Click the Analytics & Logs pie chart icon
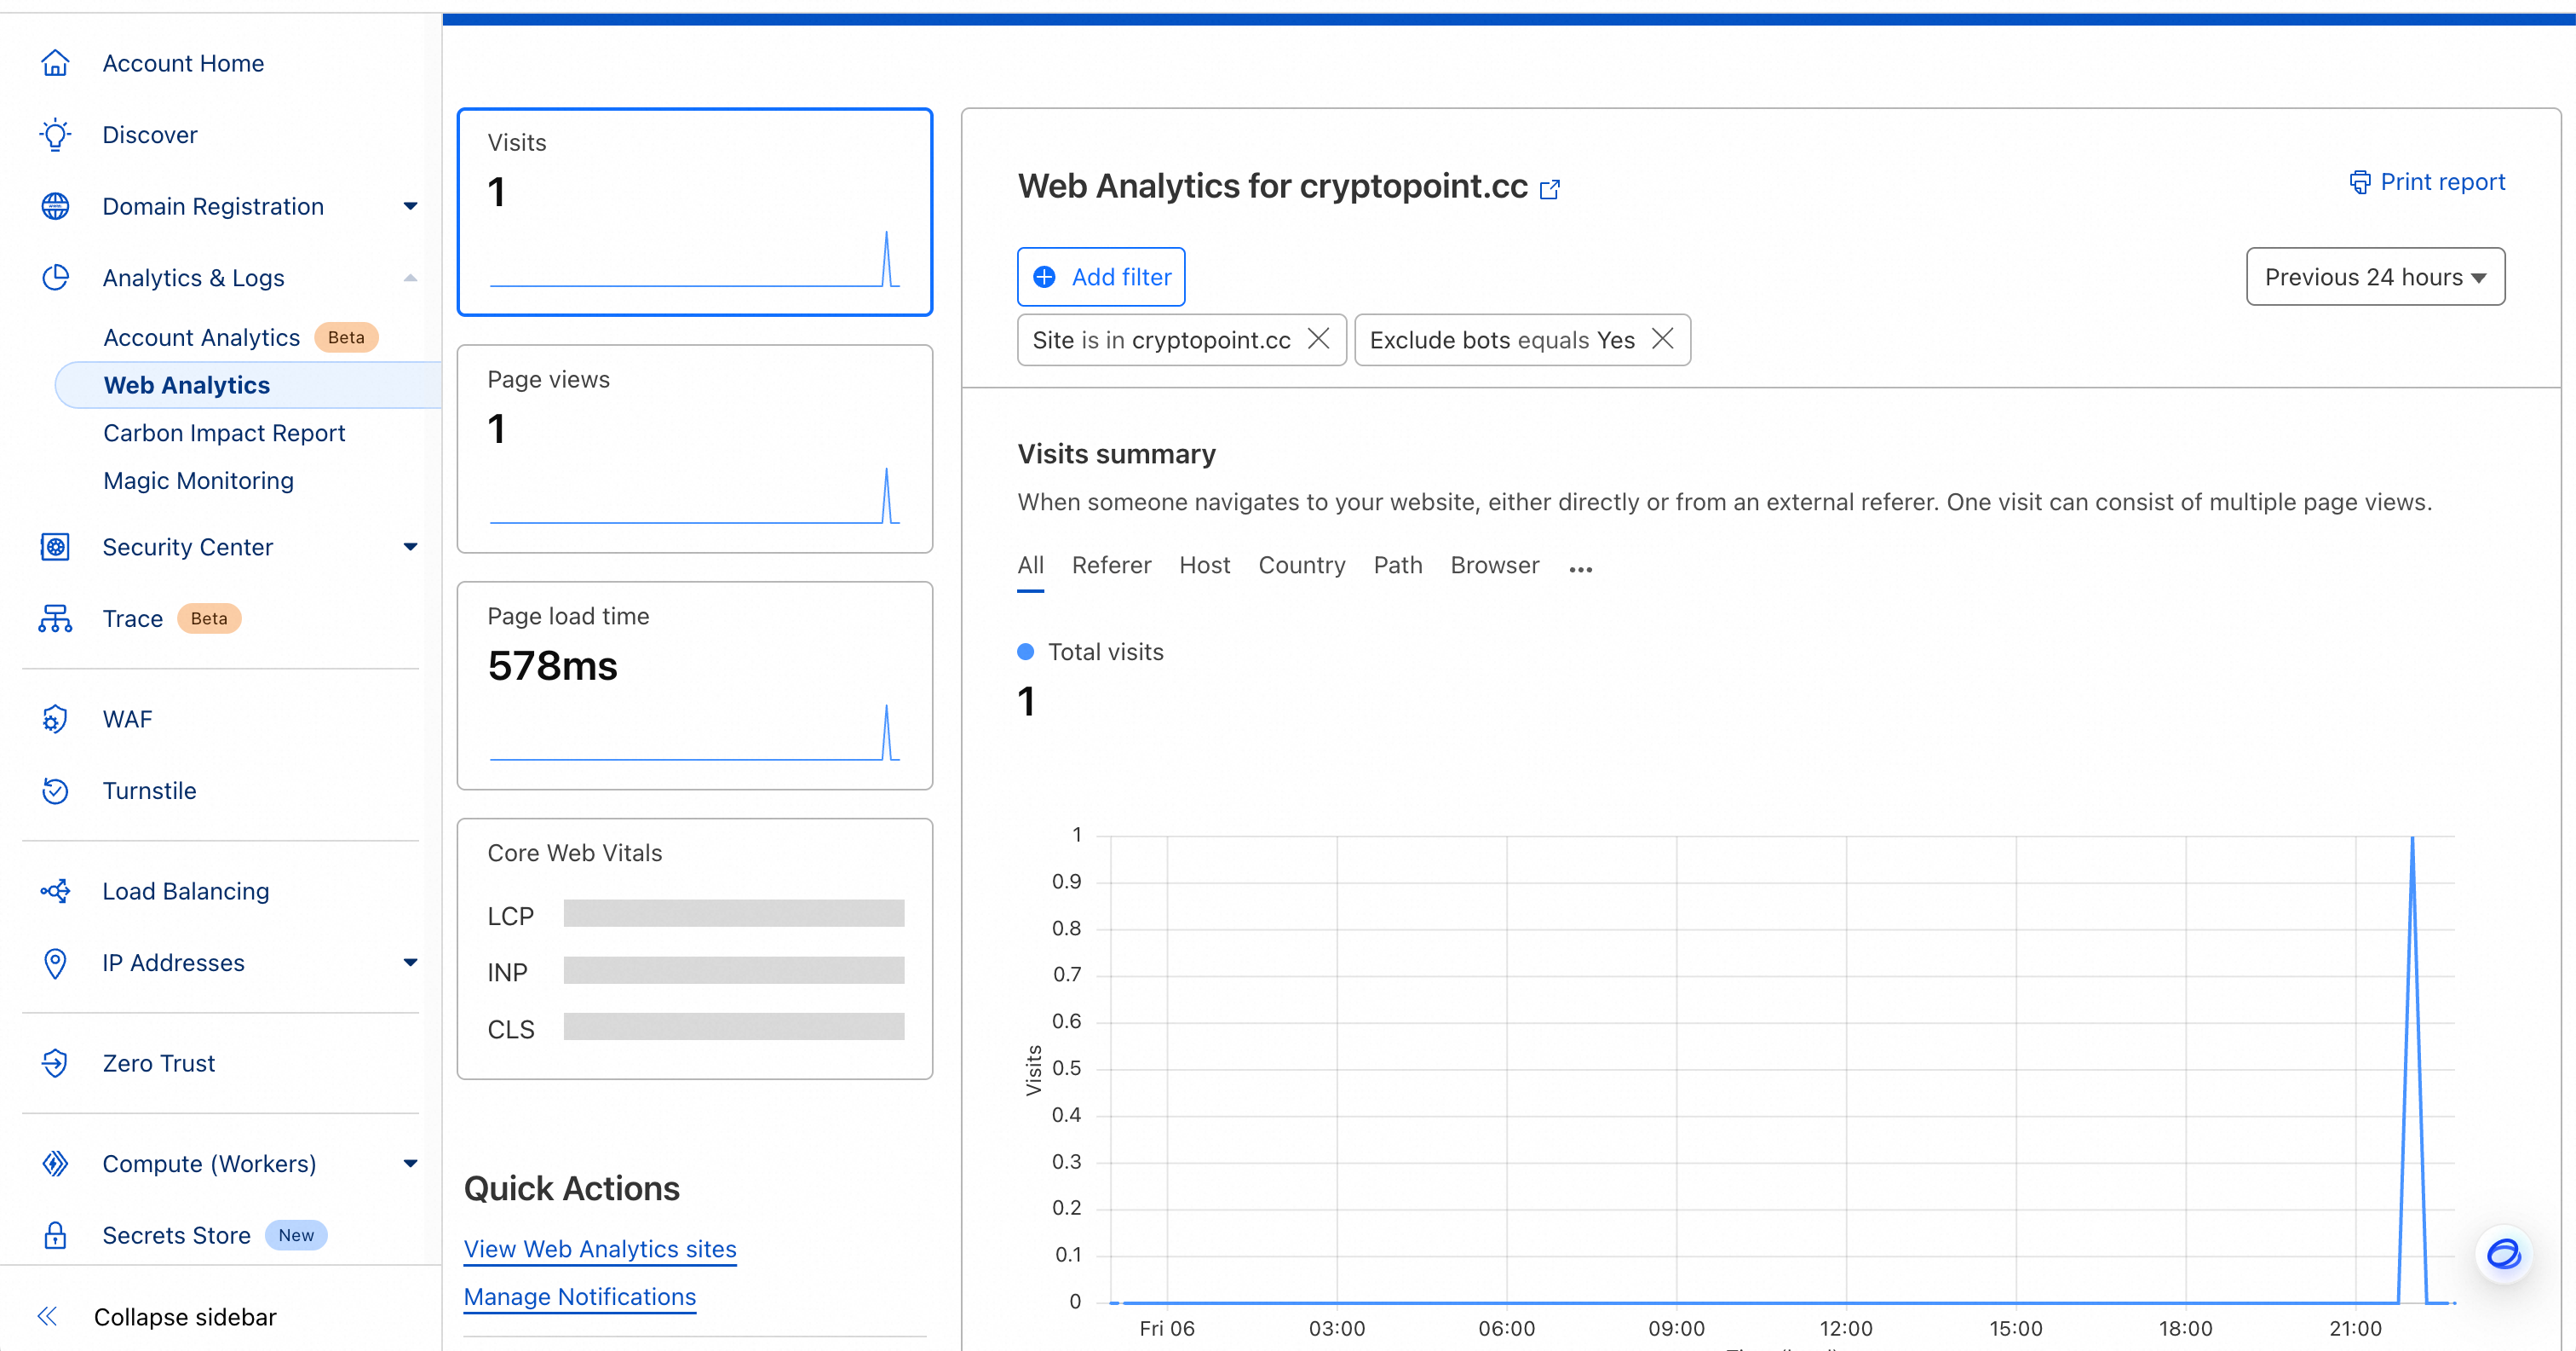 tap(55, 278)
